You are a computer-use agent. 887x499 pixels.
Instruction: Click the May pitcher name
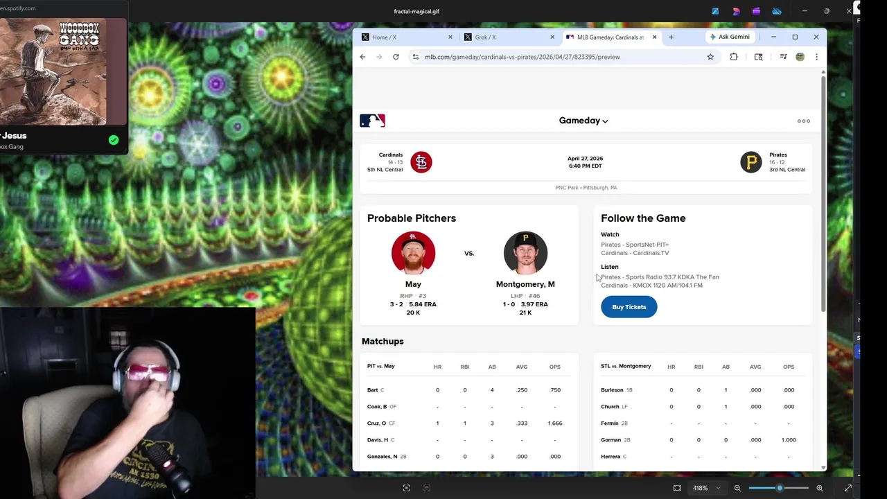pyautogui.click(x=413, y=284)
